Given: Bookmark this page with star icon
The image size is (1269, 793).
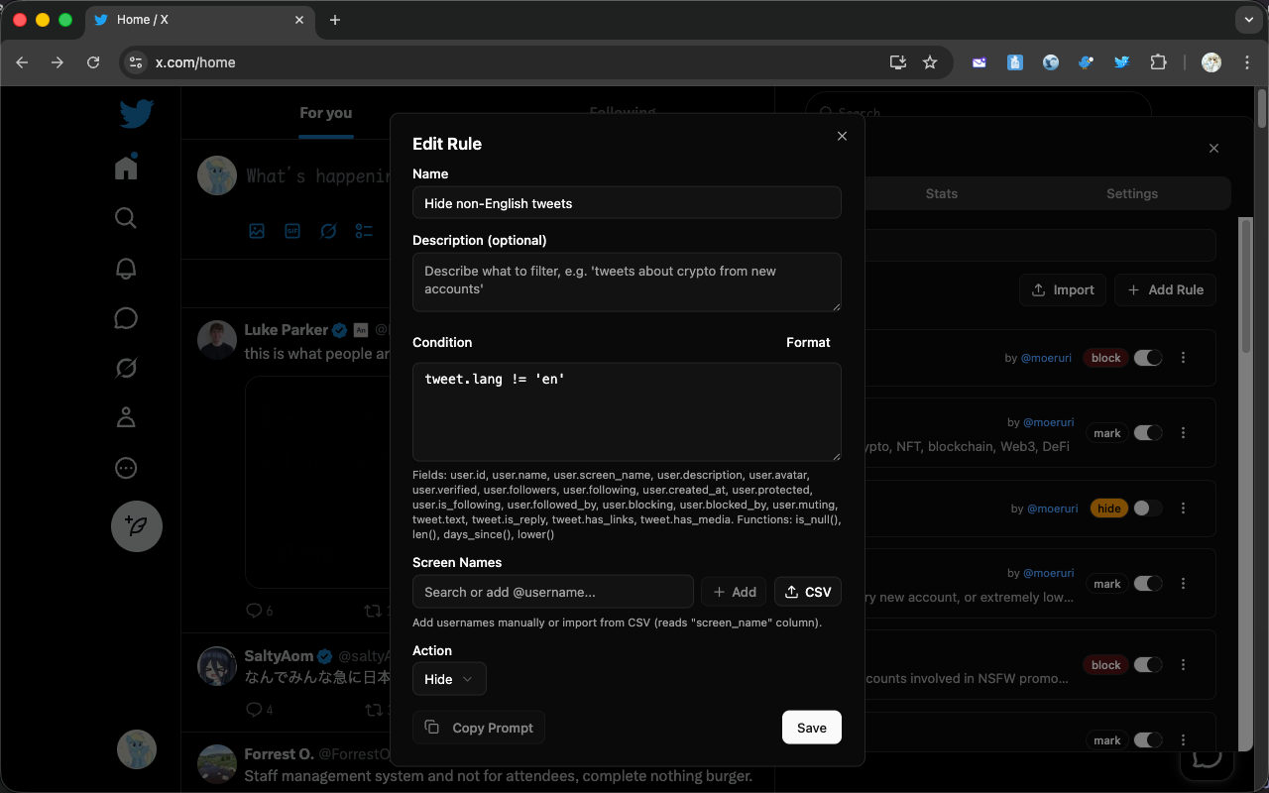Looking at the screenshot, I should (930, 62).
